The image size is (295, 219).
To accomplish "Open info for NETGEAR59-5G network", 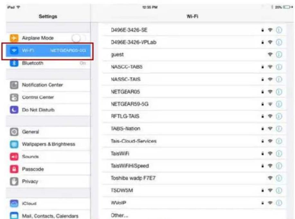I will click(279, 104).
